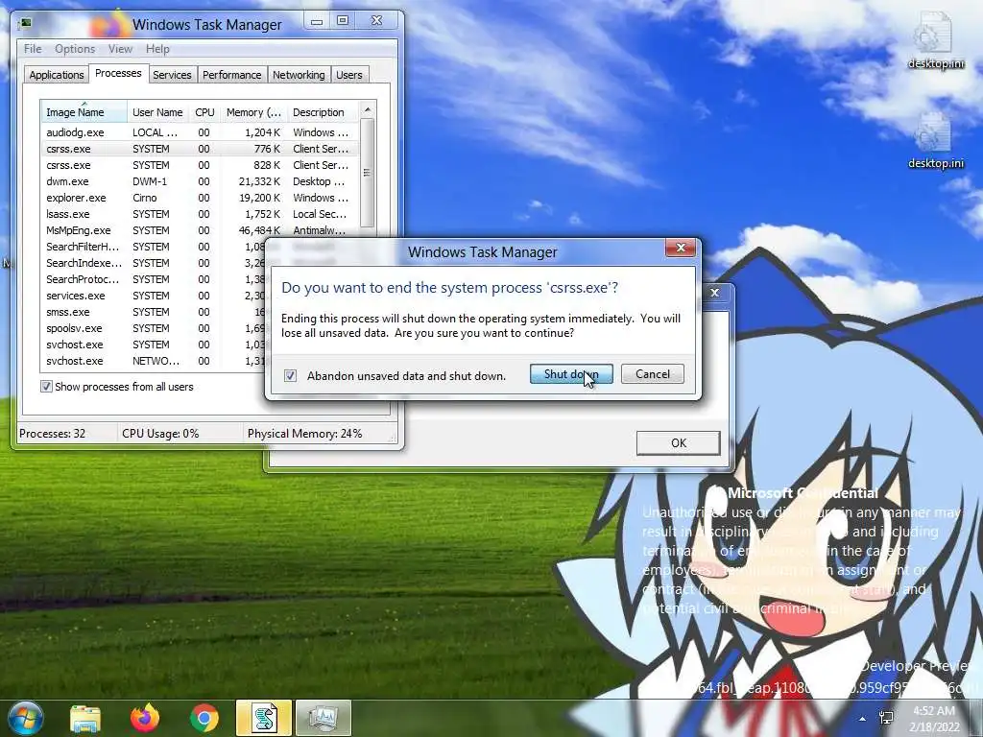Click the process list scroll up arrow
Screen dimensions: 983x737
tap(368, 109)
